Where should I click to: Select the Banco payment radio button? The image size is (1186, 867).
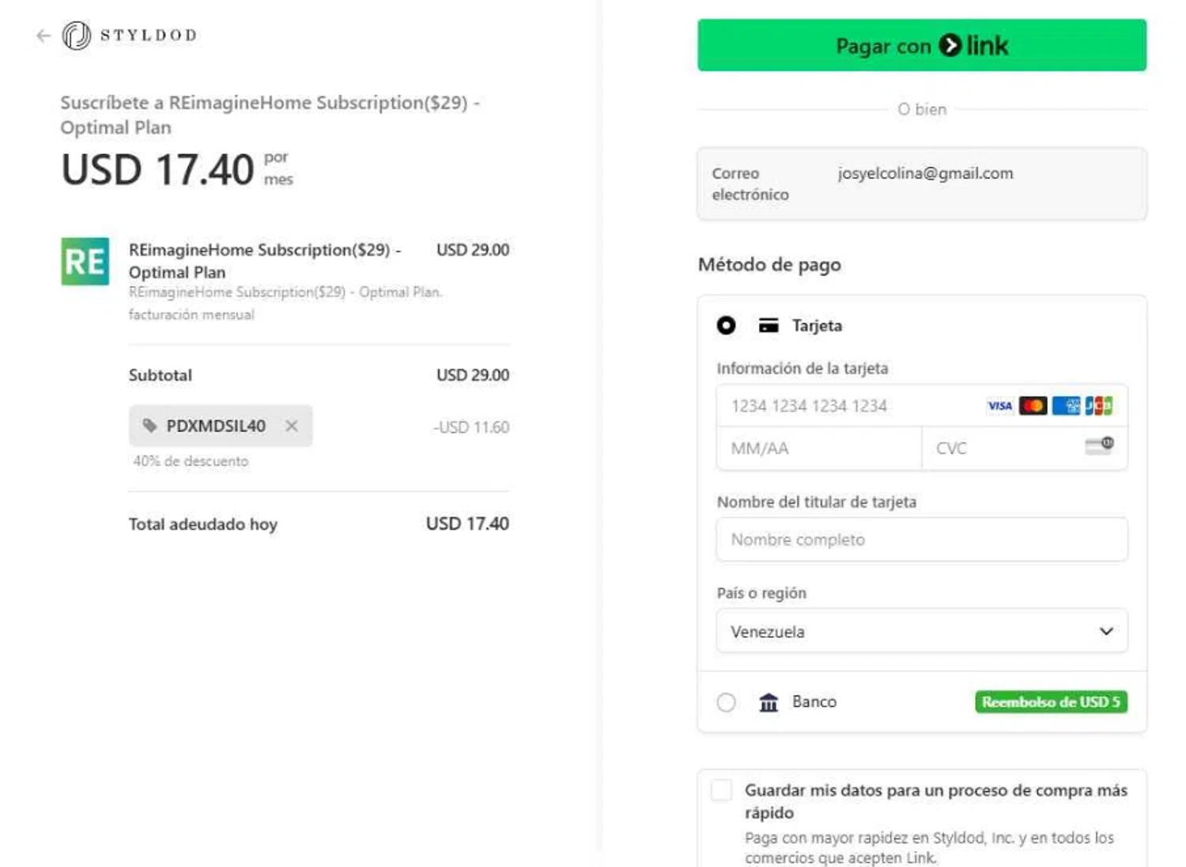pyautogui.click(x=726, y=702)
